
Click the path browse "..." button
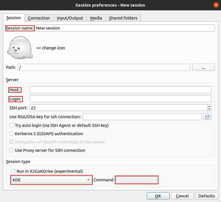(203, 67)
